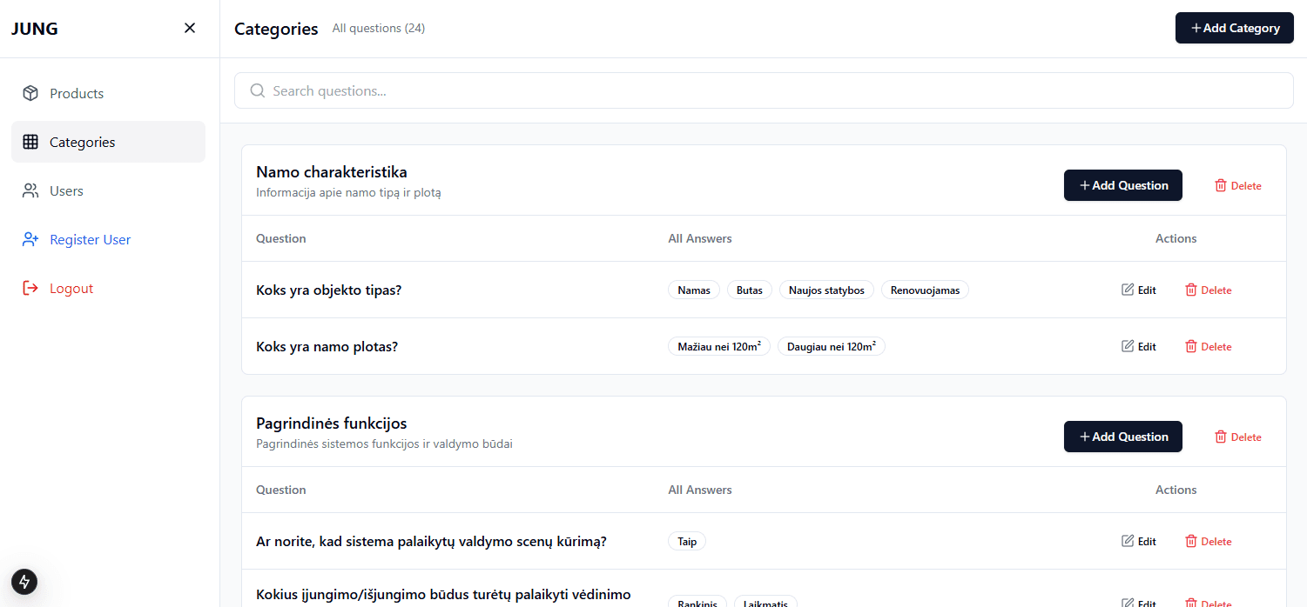This screenshot has width=1307, height=607.
Task: Edit the valdymo scenų kūrimą question
Action: (1138, 541)
